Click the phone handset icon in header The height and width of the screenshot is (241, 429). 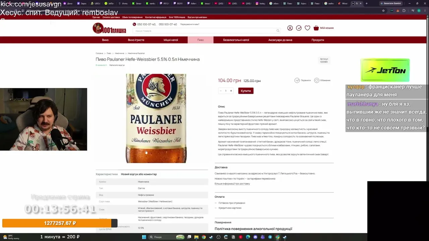(x=134, y=24)
